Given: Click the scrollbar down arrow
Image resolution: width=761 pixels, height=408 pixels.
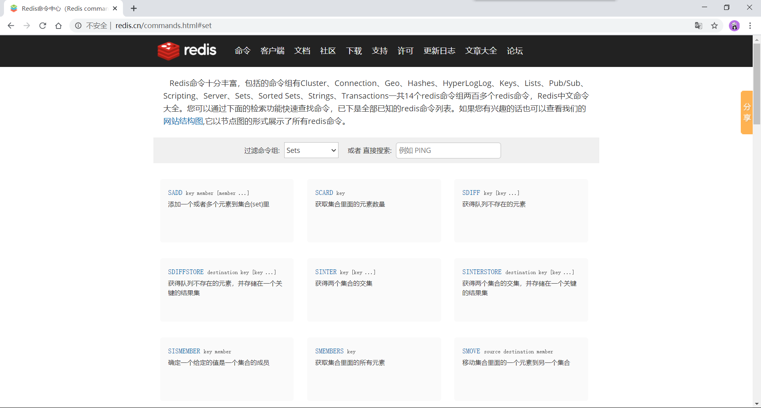Looking at the screenshot, I should [x=757, y=404].
